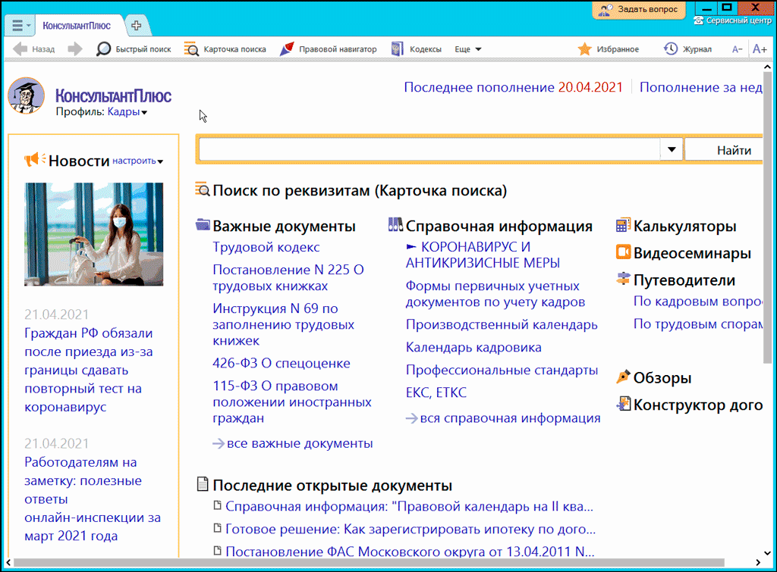Viewport: 777px width, 572px height.
Task: Click the Калькуляторы calculator icon
Action: click(x=624, y=225)
